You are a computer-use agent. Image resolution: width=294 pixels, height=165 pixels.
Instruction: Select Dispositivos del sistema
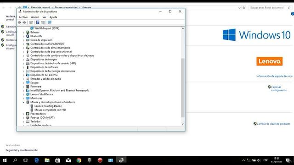point(44,75)
